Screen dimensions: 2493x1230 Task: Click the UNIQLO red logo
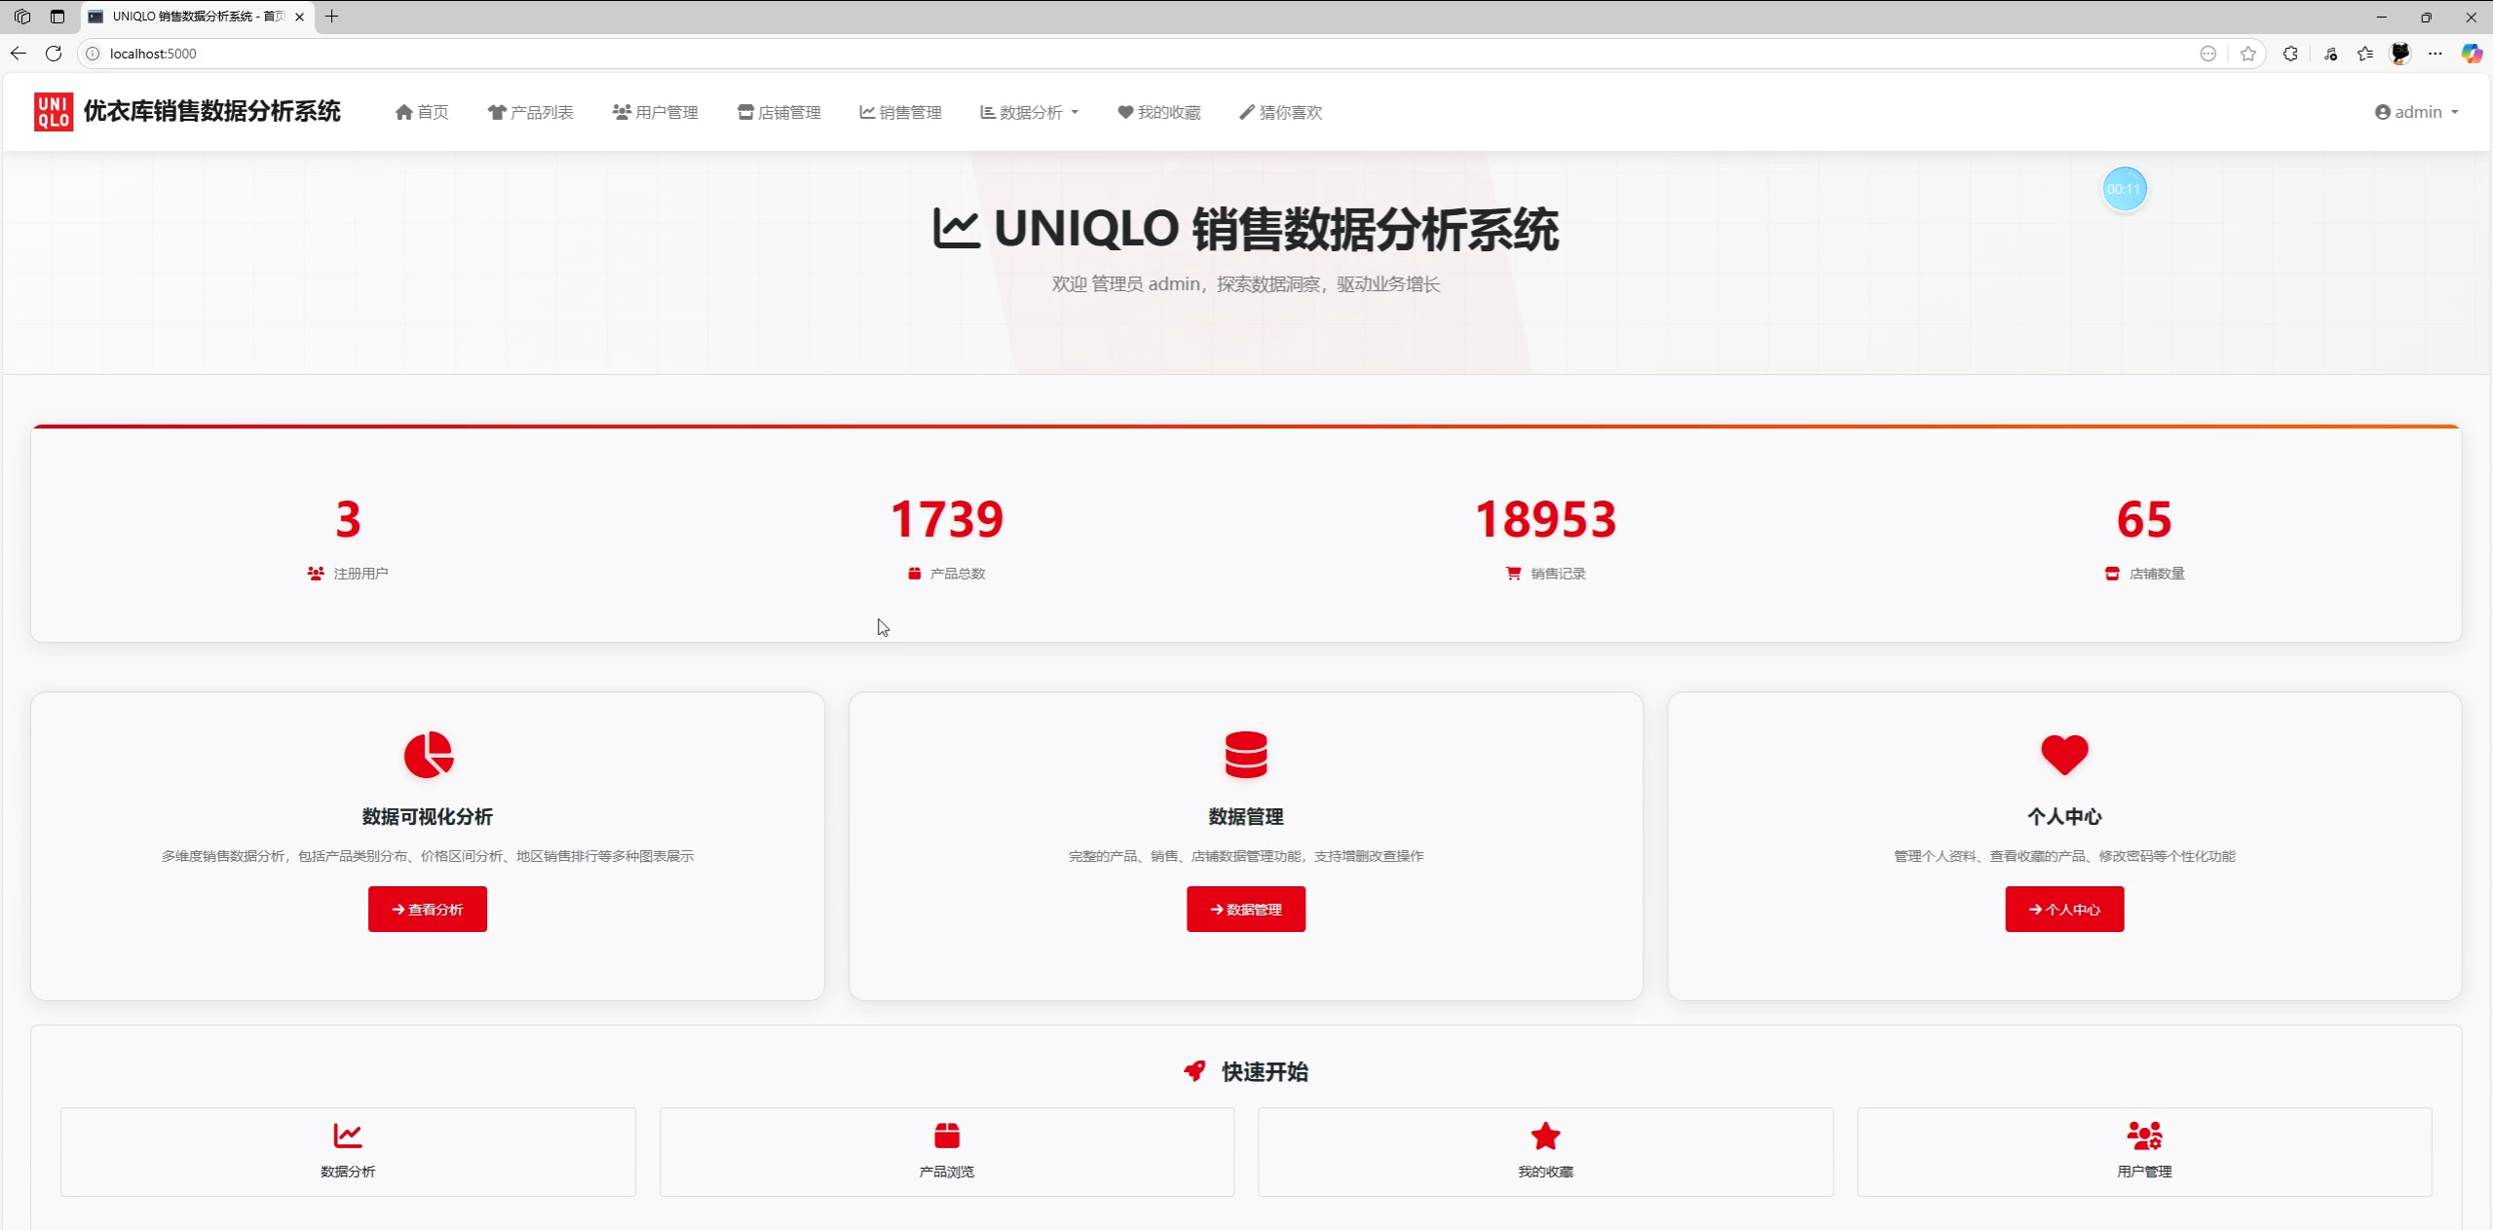point(53,112)
